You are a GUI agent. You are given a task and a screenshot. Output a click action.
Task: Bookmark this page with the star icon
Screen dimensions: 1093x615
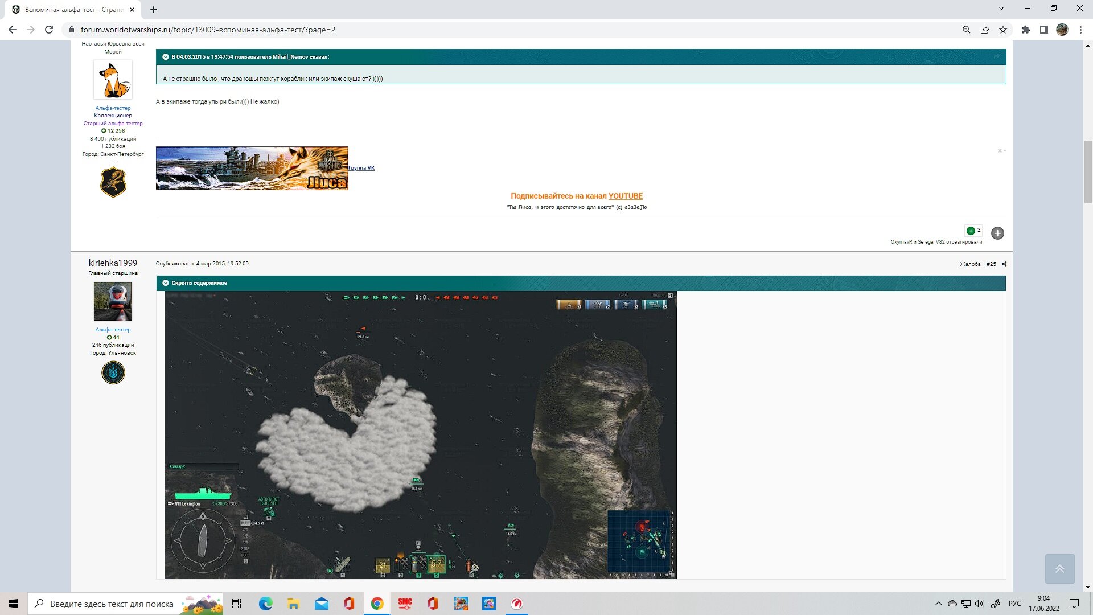1003,30
